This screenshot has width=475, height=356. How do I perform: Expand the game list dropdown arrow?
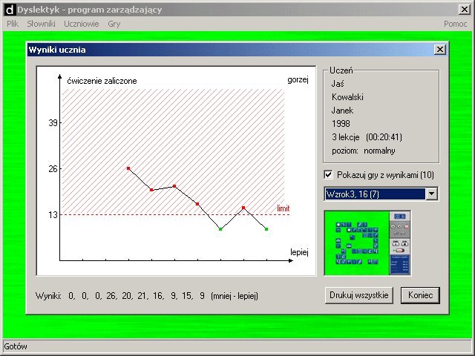pos(432,194)
